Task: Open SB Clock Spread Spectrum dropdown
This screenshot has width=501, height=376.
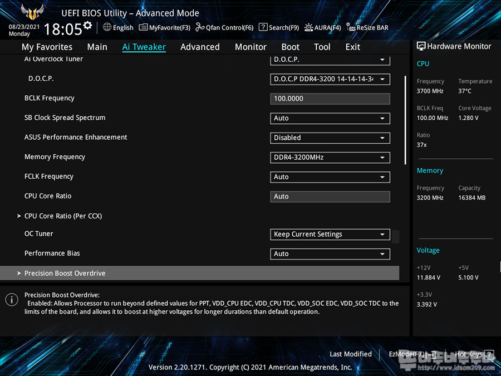Action: 330,118
